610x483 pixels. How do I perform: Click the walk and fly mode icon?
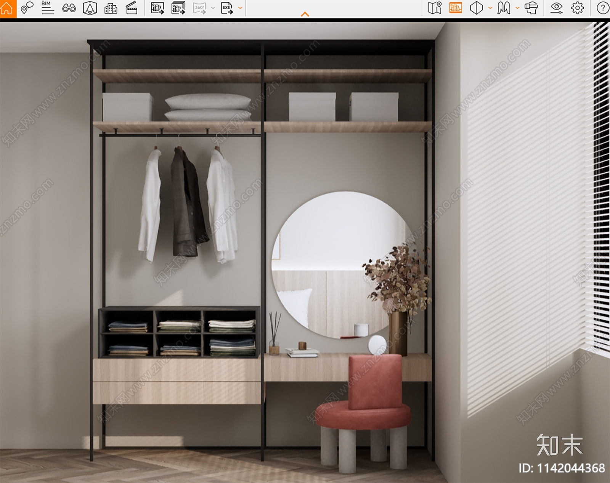tap(504, 8)
